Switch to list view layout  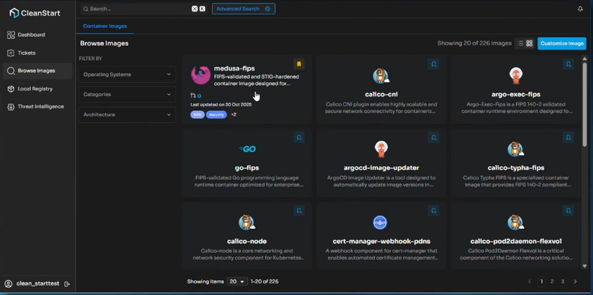(x=521, y=43)
